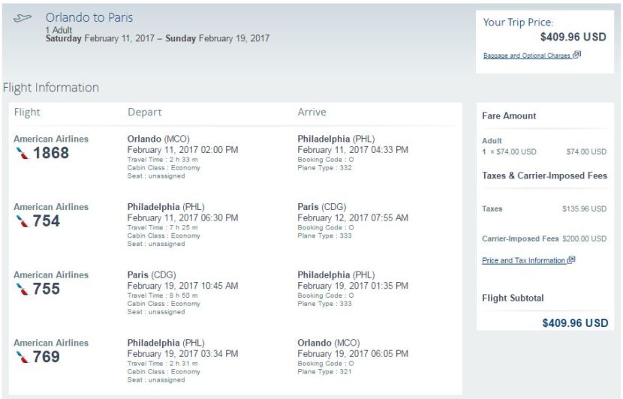Click the airplane icon beside Orlando to Paris

23,17
